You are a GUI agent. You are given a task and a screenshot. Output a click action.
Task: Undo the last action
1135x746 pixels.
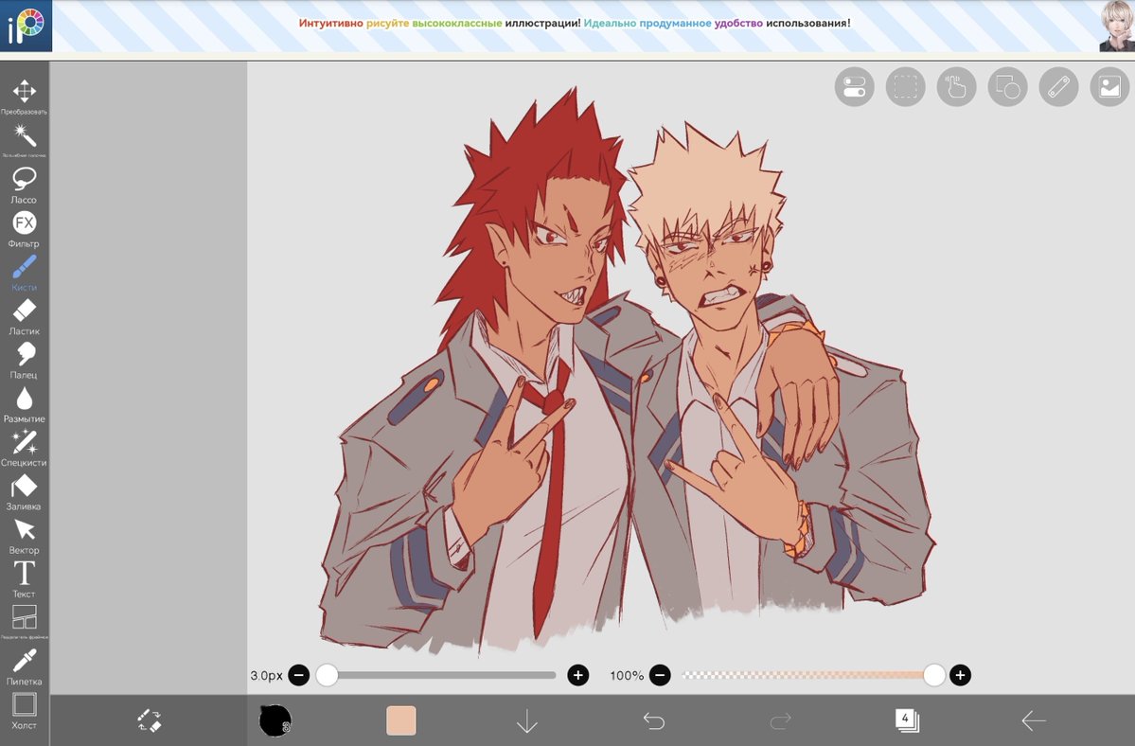pyautogui.click(x=653, y=720)
